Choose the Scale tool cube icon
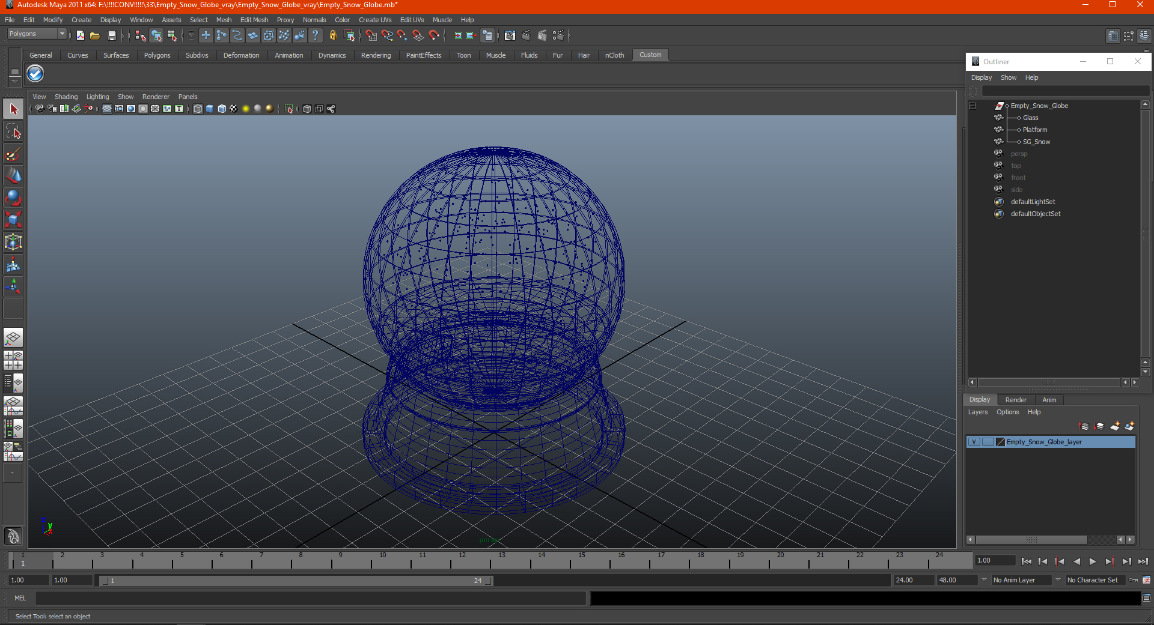 [x=13, y=220]
